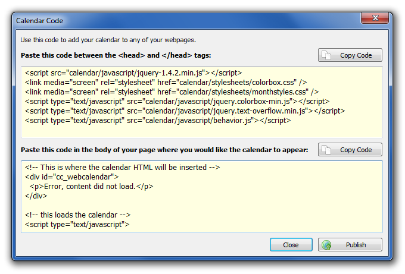Click the final script type="text/javascript" line in body code
This screenshot has width=405, height=274.
click(x=77, y=224)
